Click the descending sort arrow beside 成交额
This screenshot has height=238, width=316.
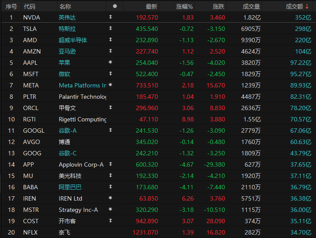click(x=307, y=7)
